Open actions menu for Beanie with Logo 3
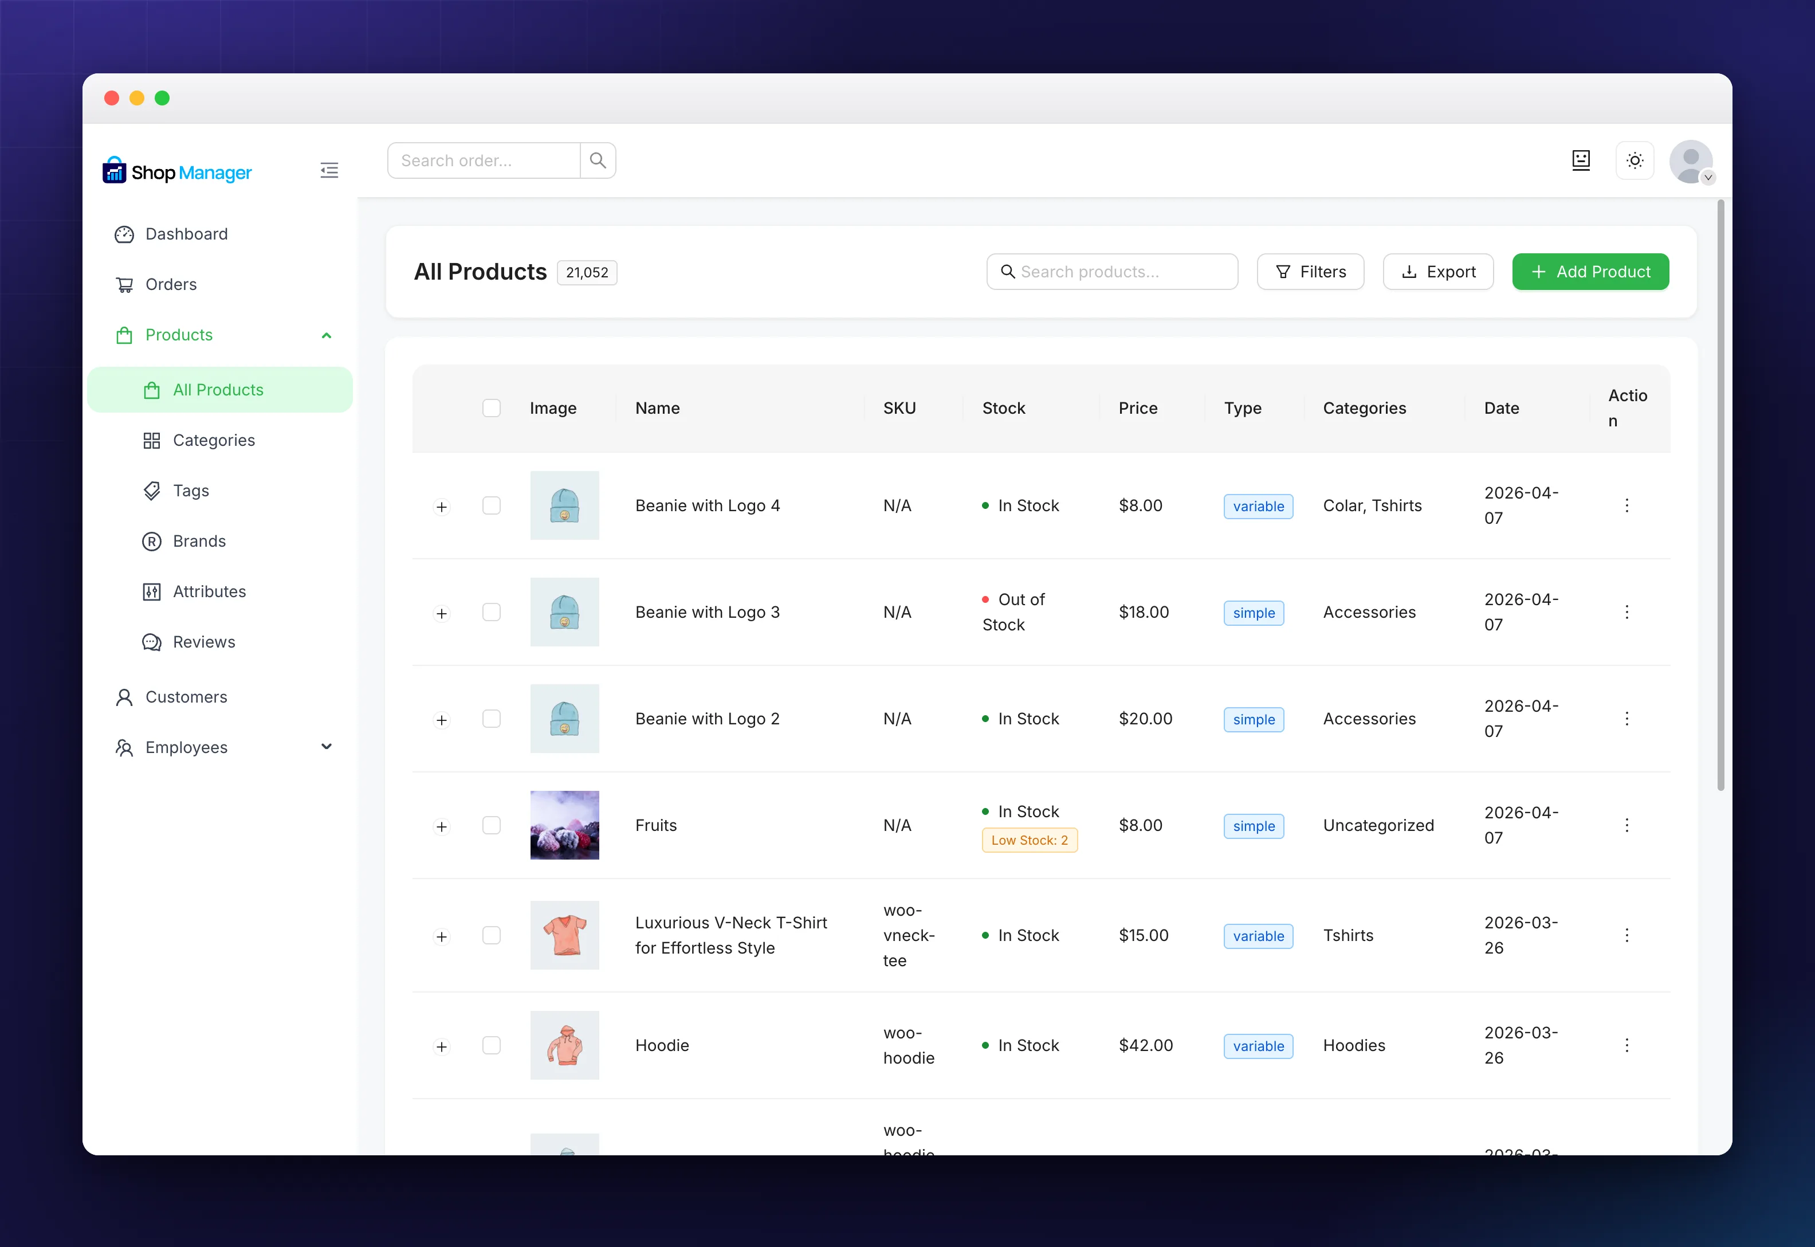The height and width of the screenshot is (1247, 1815). click(1627, 613)
